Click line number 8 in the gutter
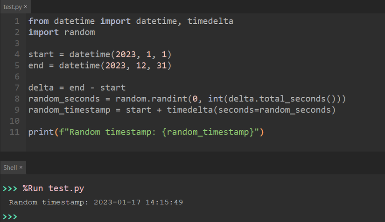 tap(17, 99)
